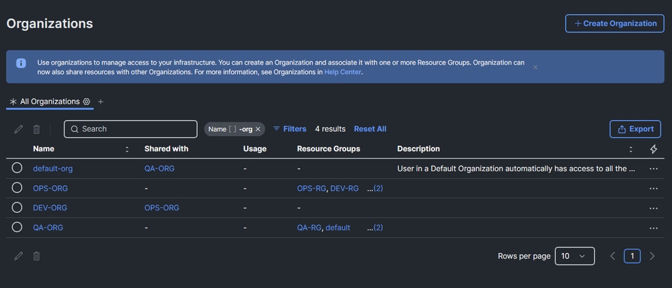Go to previous page arrow
The width and height of the screenshot is (672, 288).
612,256
